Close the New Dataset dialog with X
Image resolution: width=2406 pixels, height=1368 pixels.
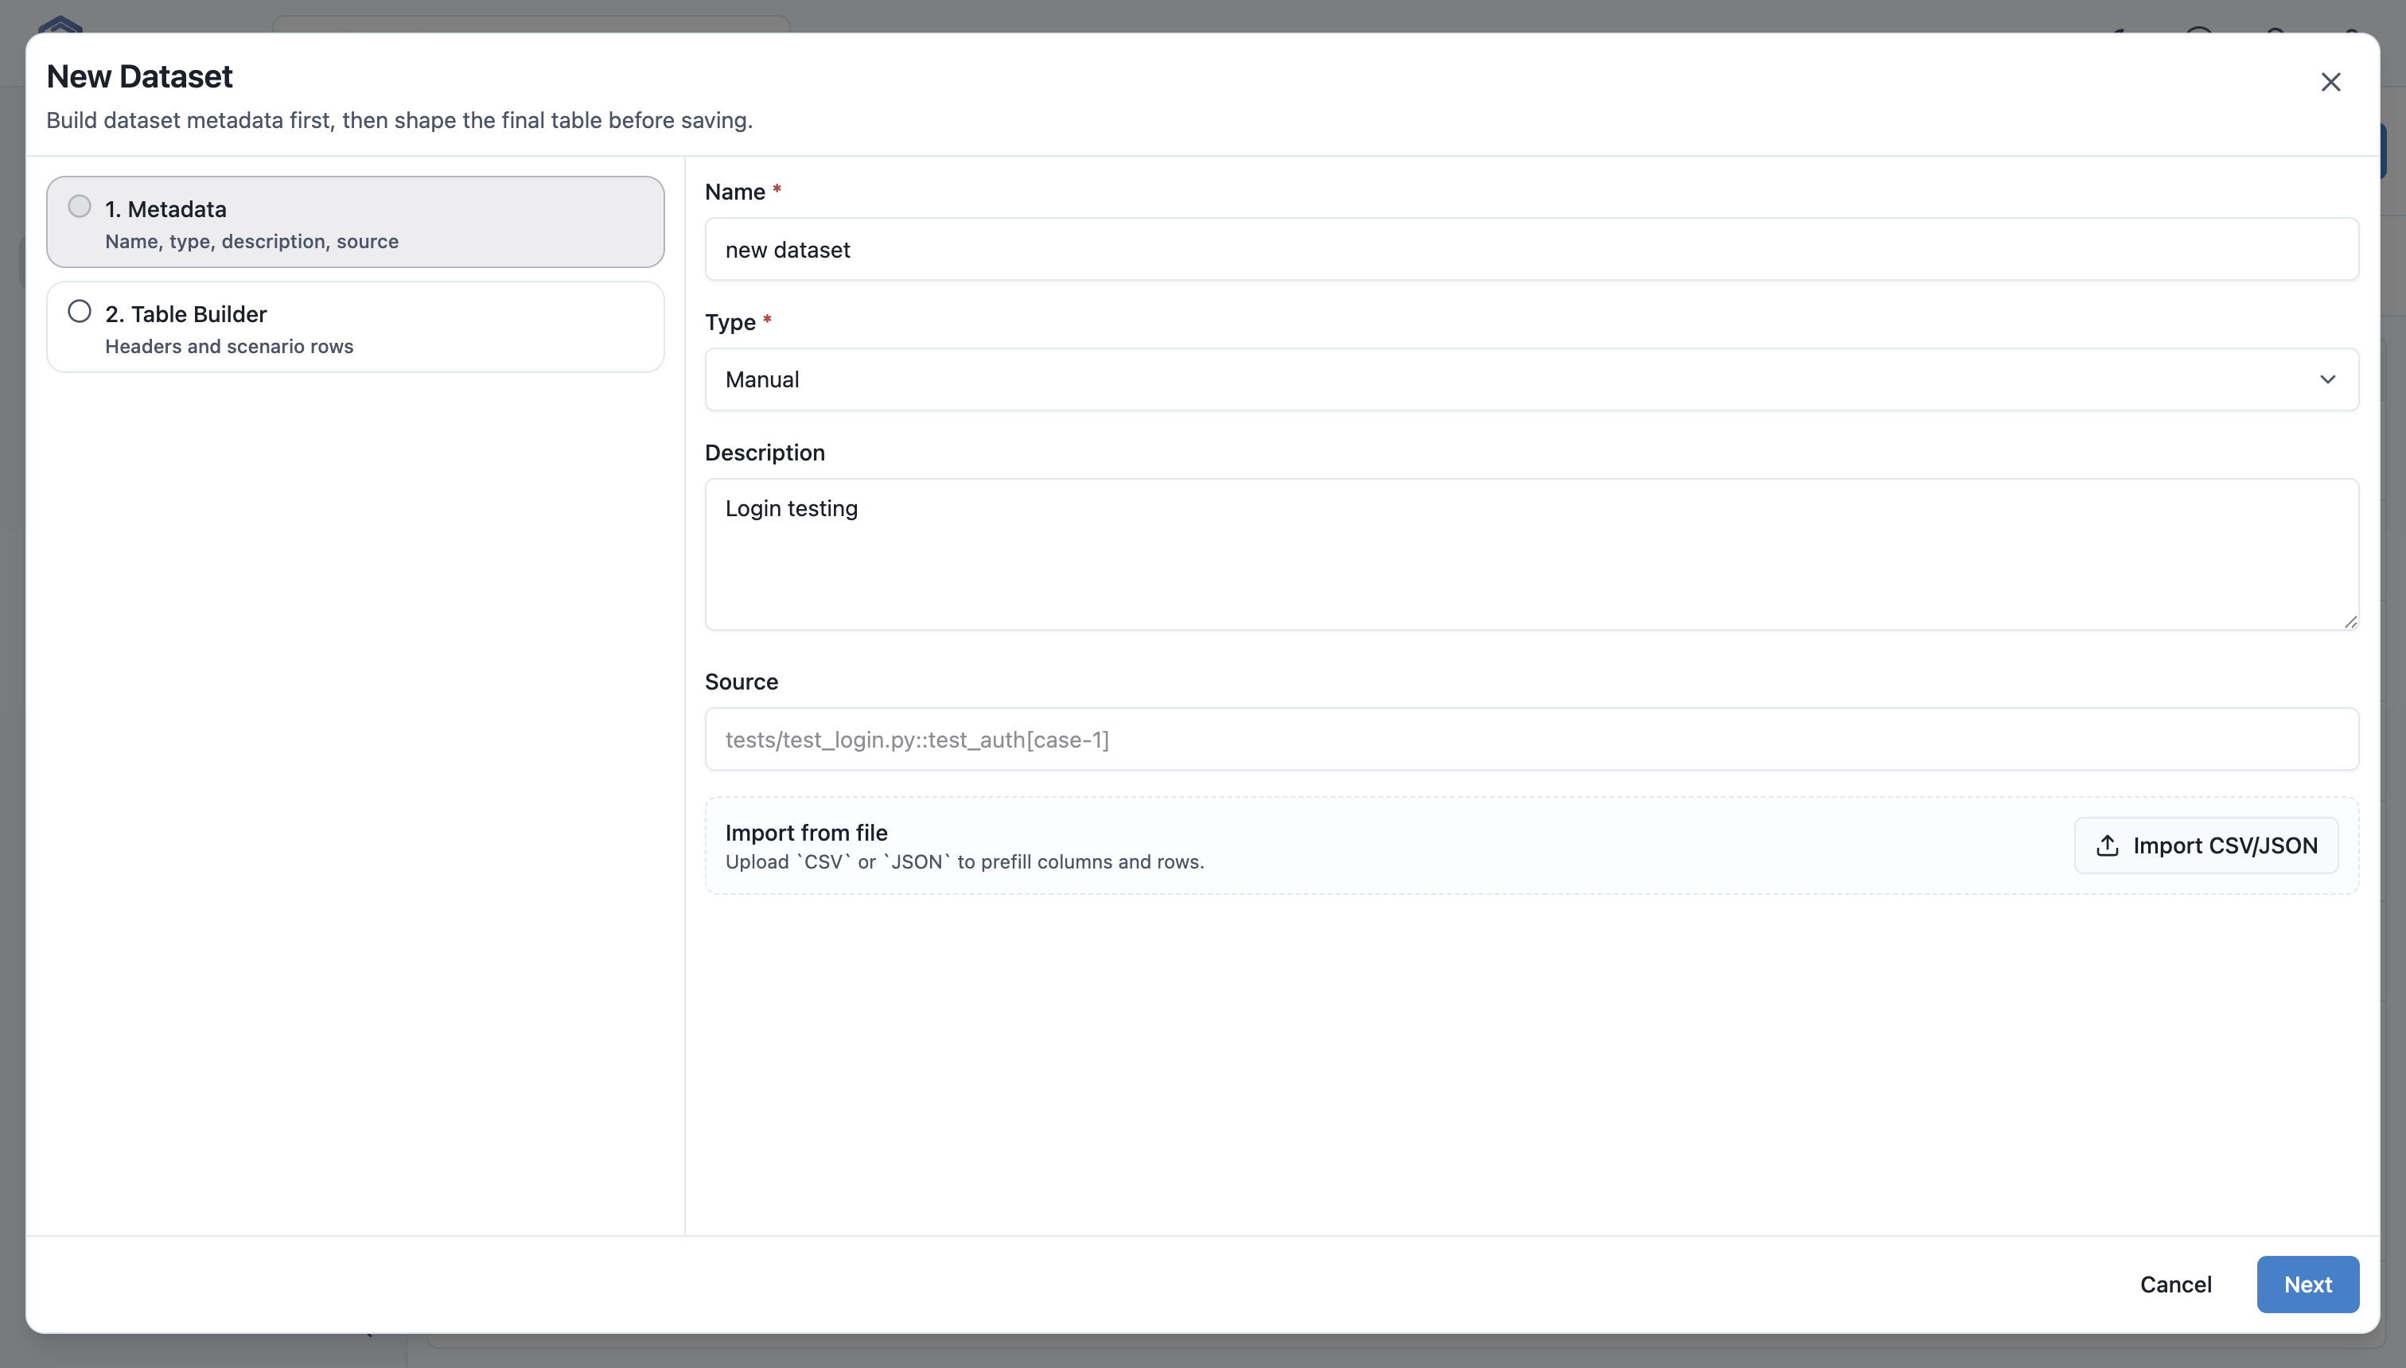coord(2330,82)
